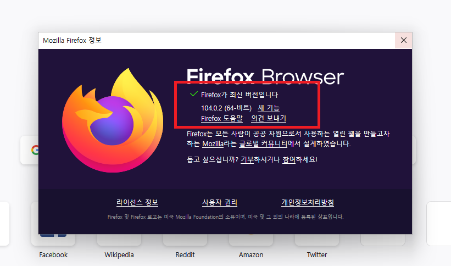Image resolution: width=451 pixels, height=266 pixels.
Task: Click the green up-to-date checkmark icon
Action: 193,94
